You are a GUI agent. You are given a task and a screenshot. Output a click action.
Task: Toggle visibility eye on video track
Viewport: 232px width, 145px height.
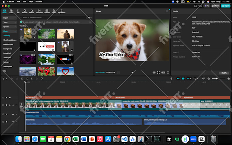click(10, 105)
